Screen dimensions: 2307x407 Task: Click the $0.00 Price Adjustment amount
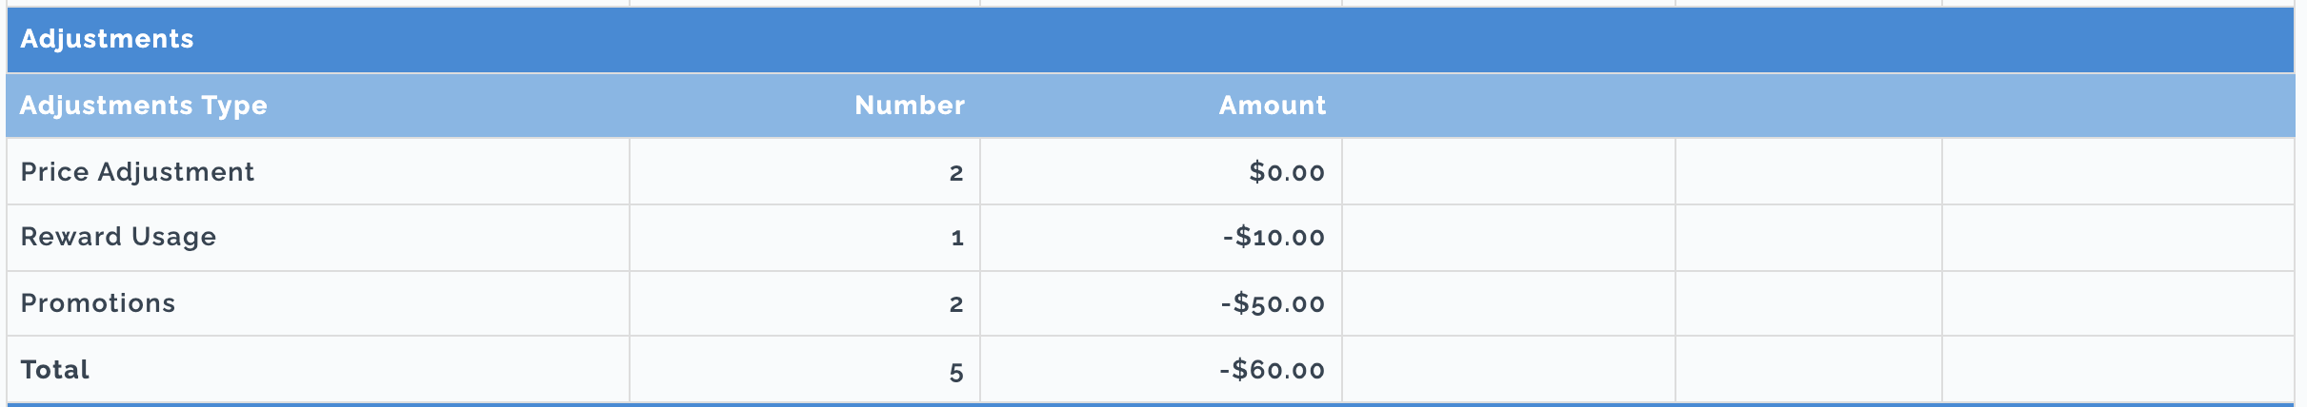click(x=1287, y=172)
